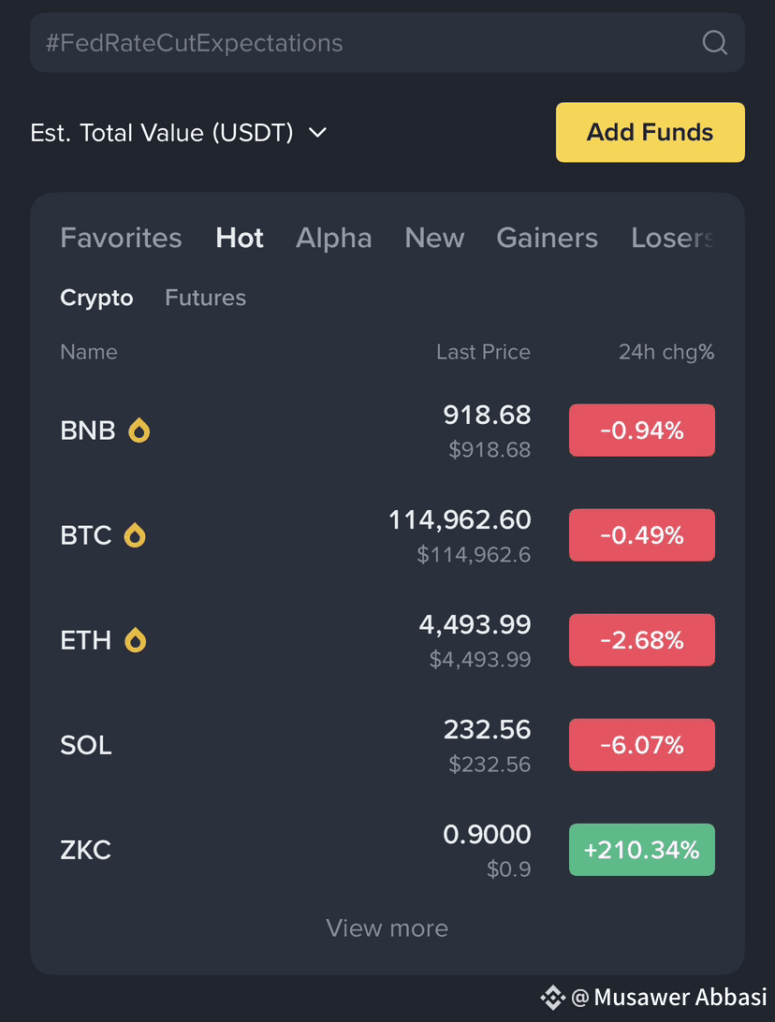Open the Losers tab
Image resolution: width=775 pixels, height=1022 pixels.
coord(672,238)
